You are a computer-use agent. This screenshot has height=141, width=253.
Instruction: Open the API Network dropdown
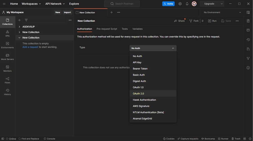(x=55, y=4)
